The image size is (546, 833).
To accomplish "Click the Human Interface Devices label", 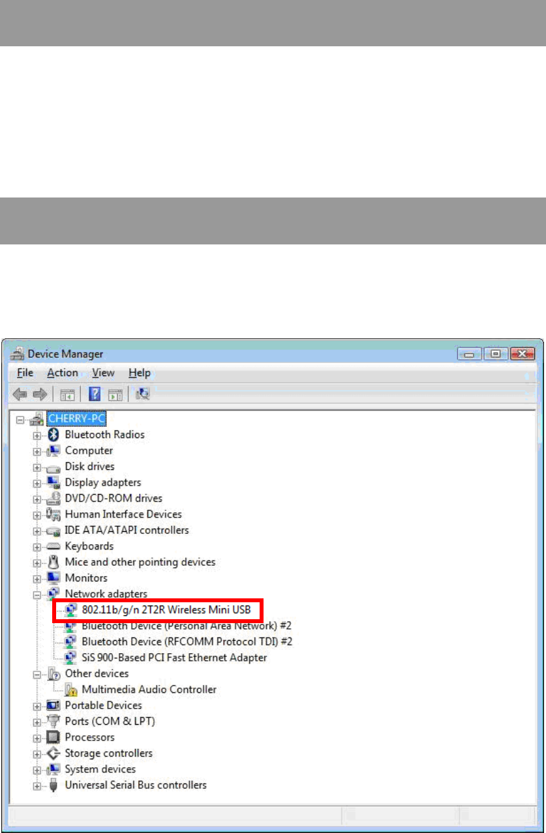I will [x=123, y=514].
